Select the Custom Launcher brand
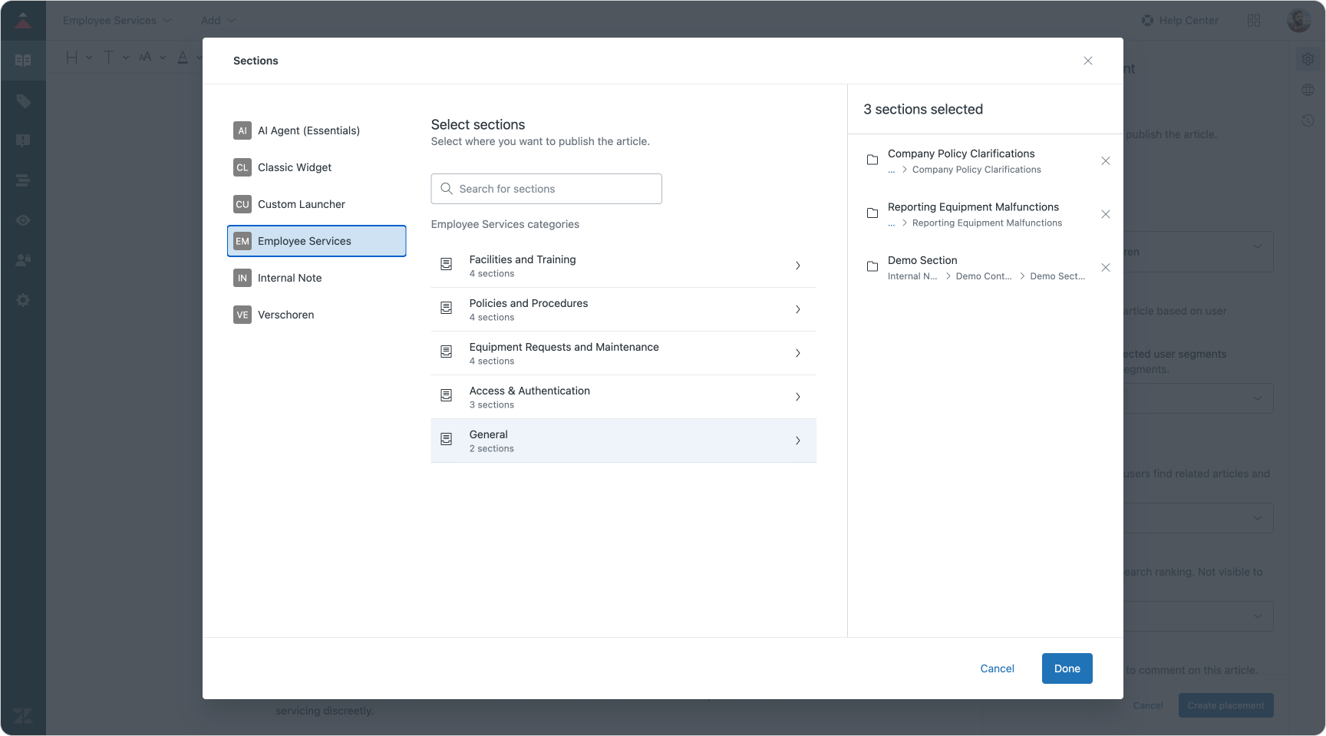This screenshot has width=1326, height=736. 302,204
